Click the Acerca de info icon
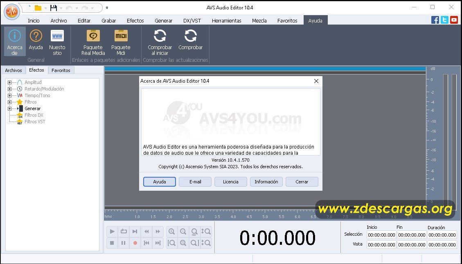This screenshot has width=462, height=264. [14, 41]
